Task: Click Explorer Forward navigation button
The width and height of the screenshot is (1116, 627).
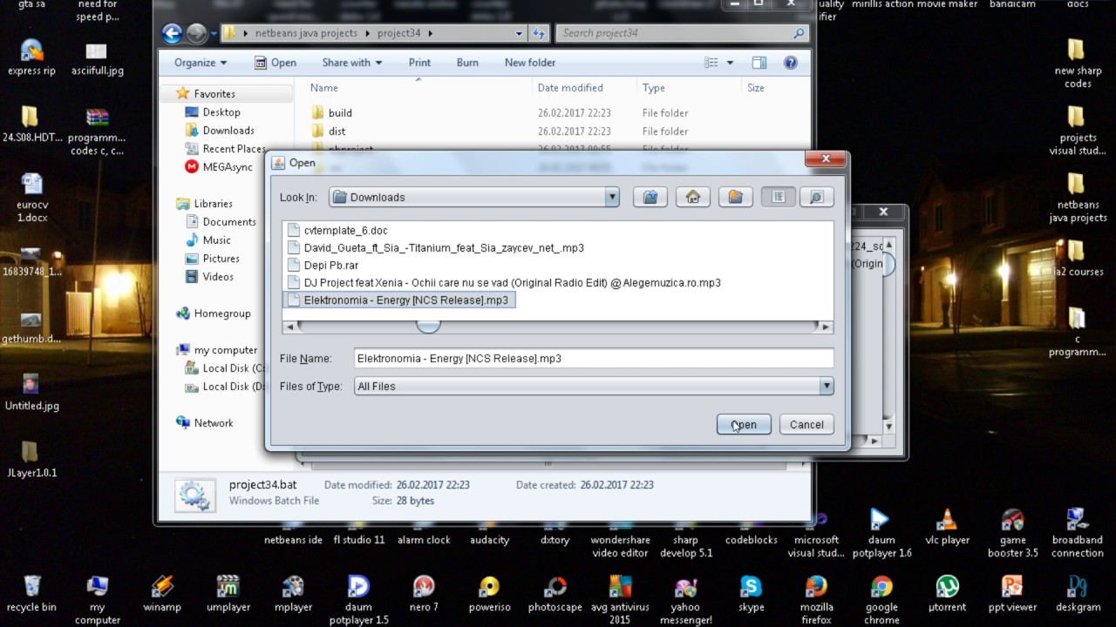Action: click(x=197, y=33)
